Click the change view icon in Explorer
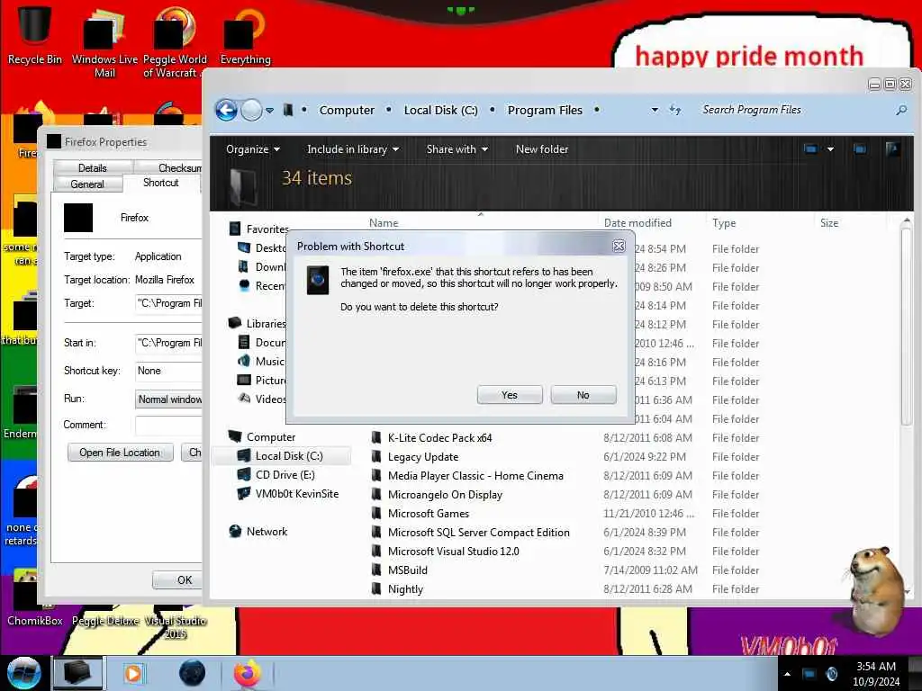The image size is (922, 691). pyautogui.click(x=810, y=149)
